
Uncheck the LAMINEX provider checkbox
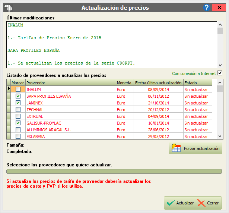tap(18, 103)
